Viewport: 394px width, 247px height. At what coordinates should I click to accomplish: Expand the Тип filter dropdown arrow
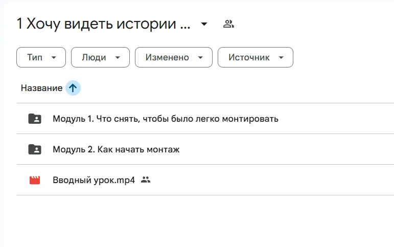click(54, 58)
